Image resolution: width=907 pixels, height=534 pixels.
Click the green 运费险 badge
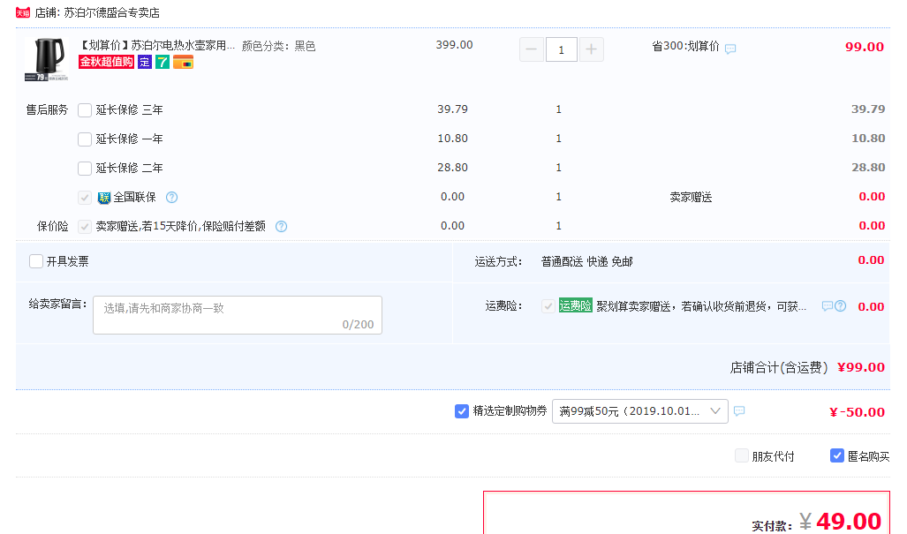click(576, 305)
